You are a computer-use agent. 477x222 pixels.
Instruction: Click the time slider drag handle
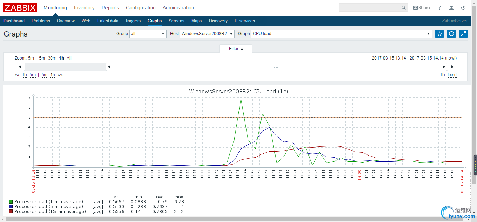click(276, 67)
